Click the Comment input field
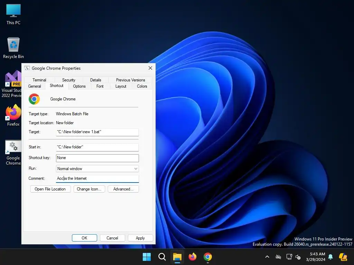Viewport: 354px width, 265px height. [x=97, y=179]
